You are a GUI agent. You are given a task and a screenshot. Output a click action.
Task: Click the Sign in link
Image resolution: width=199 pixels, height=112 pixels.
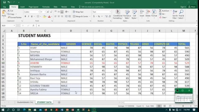(183, 7)
